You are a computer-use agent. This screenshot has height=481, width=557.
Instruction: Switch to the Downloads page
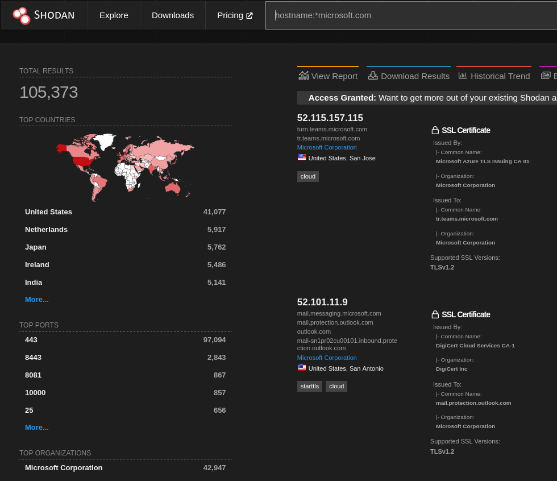pos(172,15)
